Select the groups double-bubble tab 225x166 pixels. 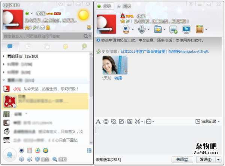pyautogui.click(x=47, y=46)
